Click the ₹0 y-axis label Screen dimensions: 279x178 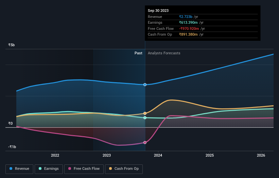(x=10, y=123)
